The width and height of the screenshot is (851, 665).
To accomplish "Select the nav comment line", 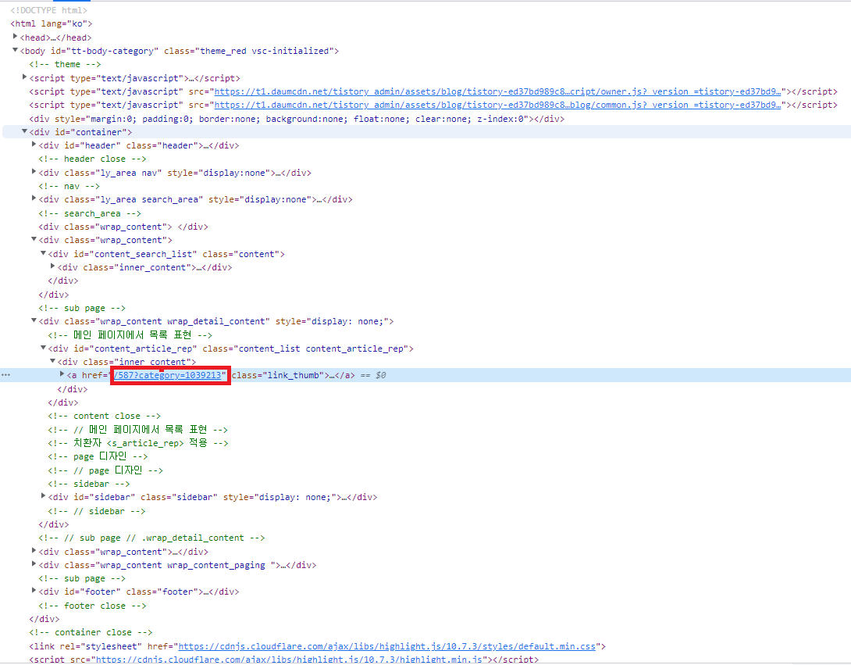I will (x=69, y=186).
